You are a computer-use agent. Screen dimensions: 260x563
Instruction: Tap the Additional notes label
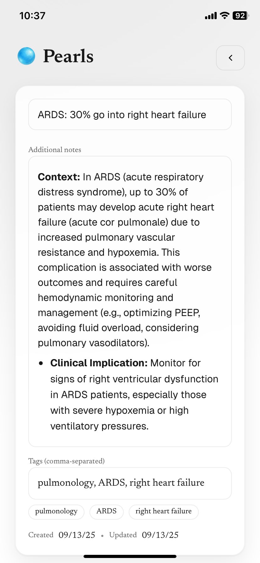tap(55, 150)
